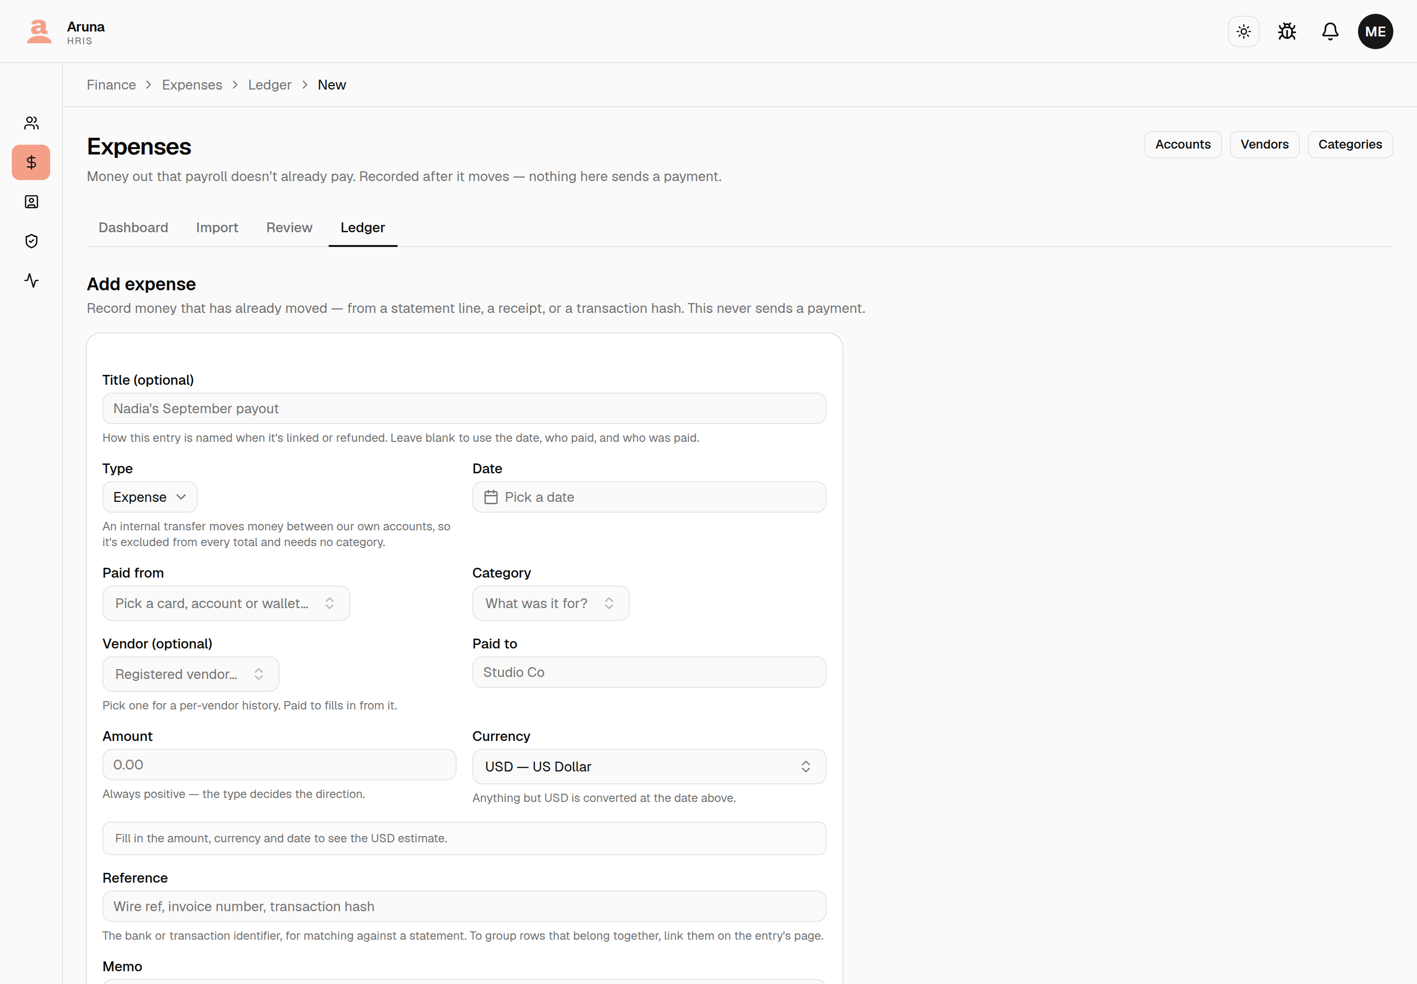1417x984 pixels.
Task: Open the activity pulse sidebar icon
Action: (x=31, y=280)
